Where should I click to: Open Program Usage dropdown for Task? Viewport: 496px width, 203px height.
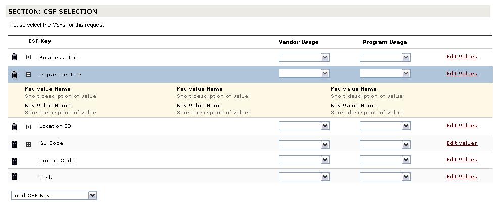[385, 177]
